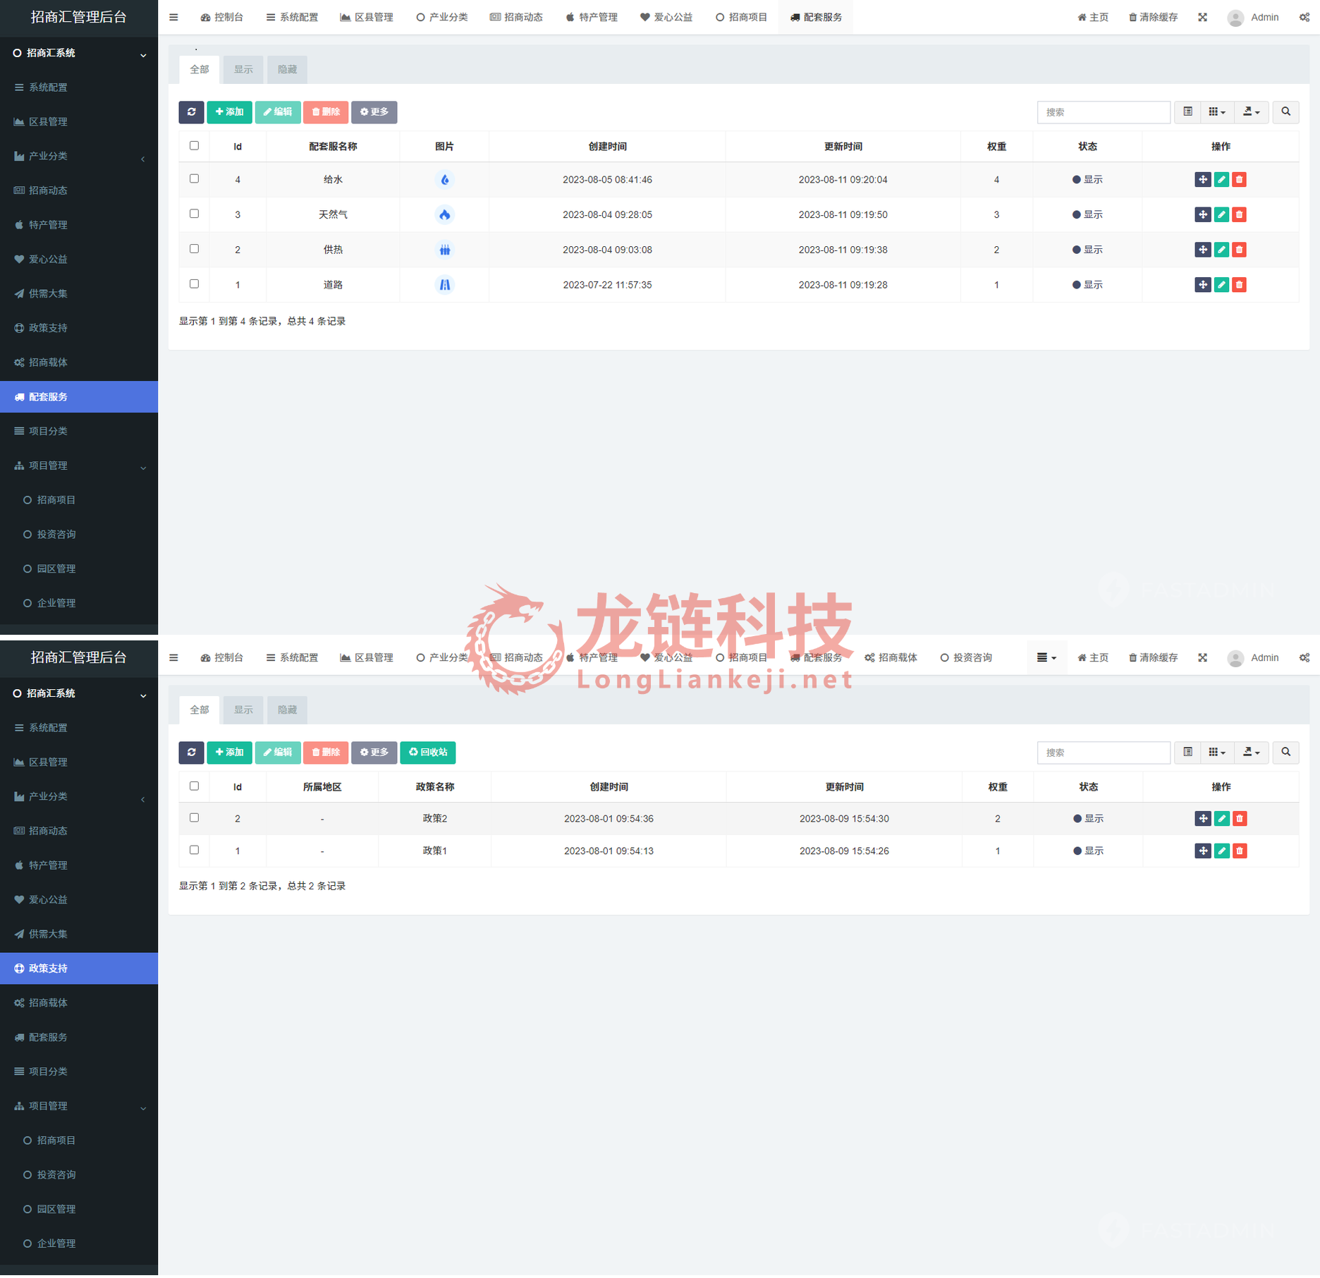Toggle the sidebar hamburger in upper header
1320x1278 pixels.
tap(173, 17)
